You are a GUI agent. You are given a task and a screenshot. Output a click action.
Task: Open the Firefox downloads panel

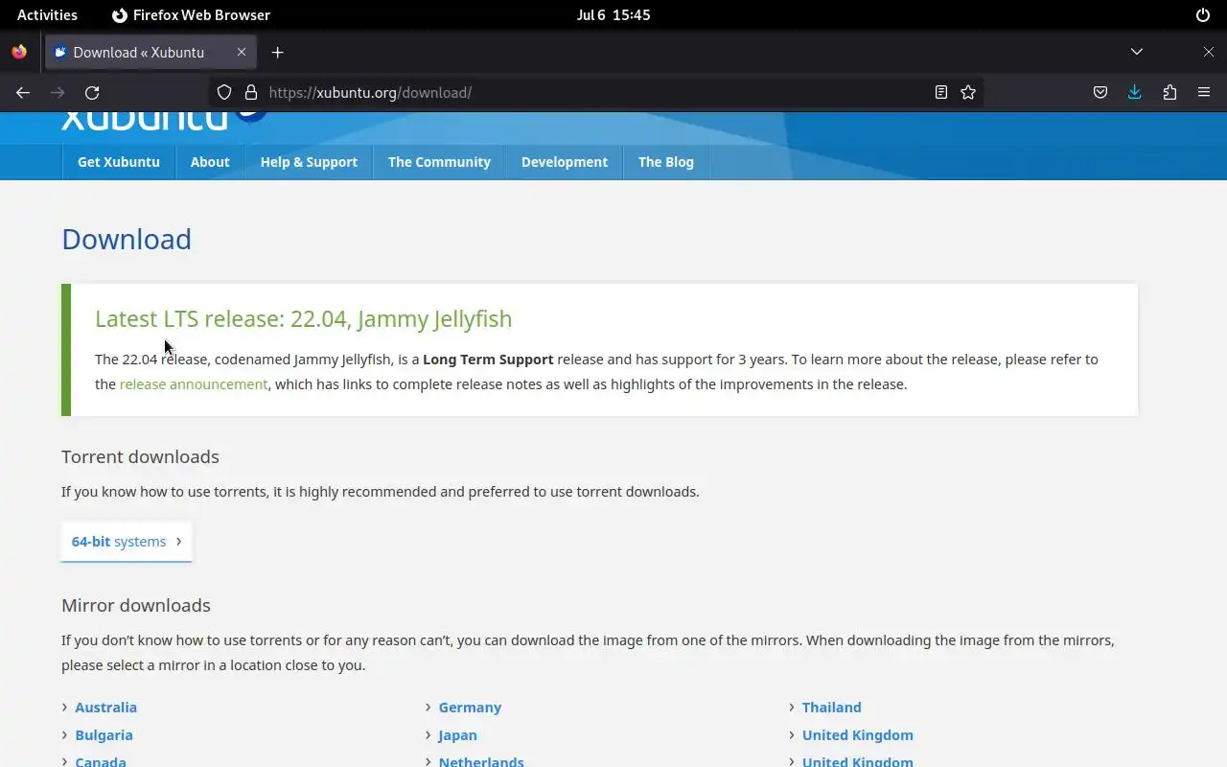click(1135, 93)
